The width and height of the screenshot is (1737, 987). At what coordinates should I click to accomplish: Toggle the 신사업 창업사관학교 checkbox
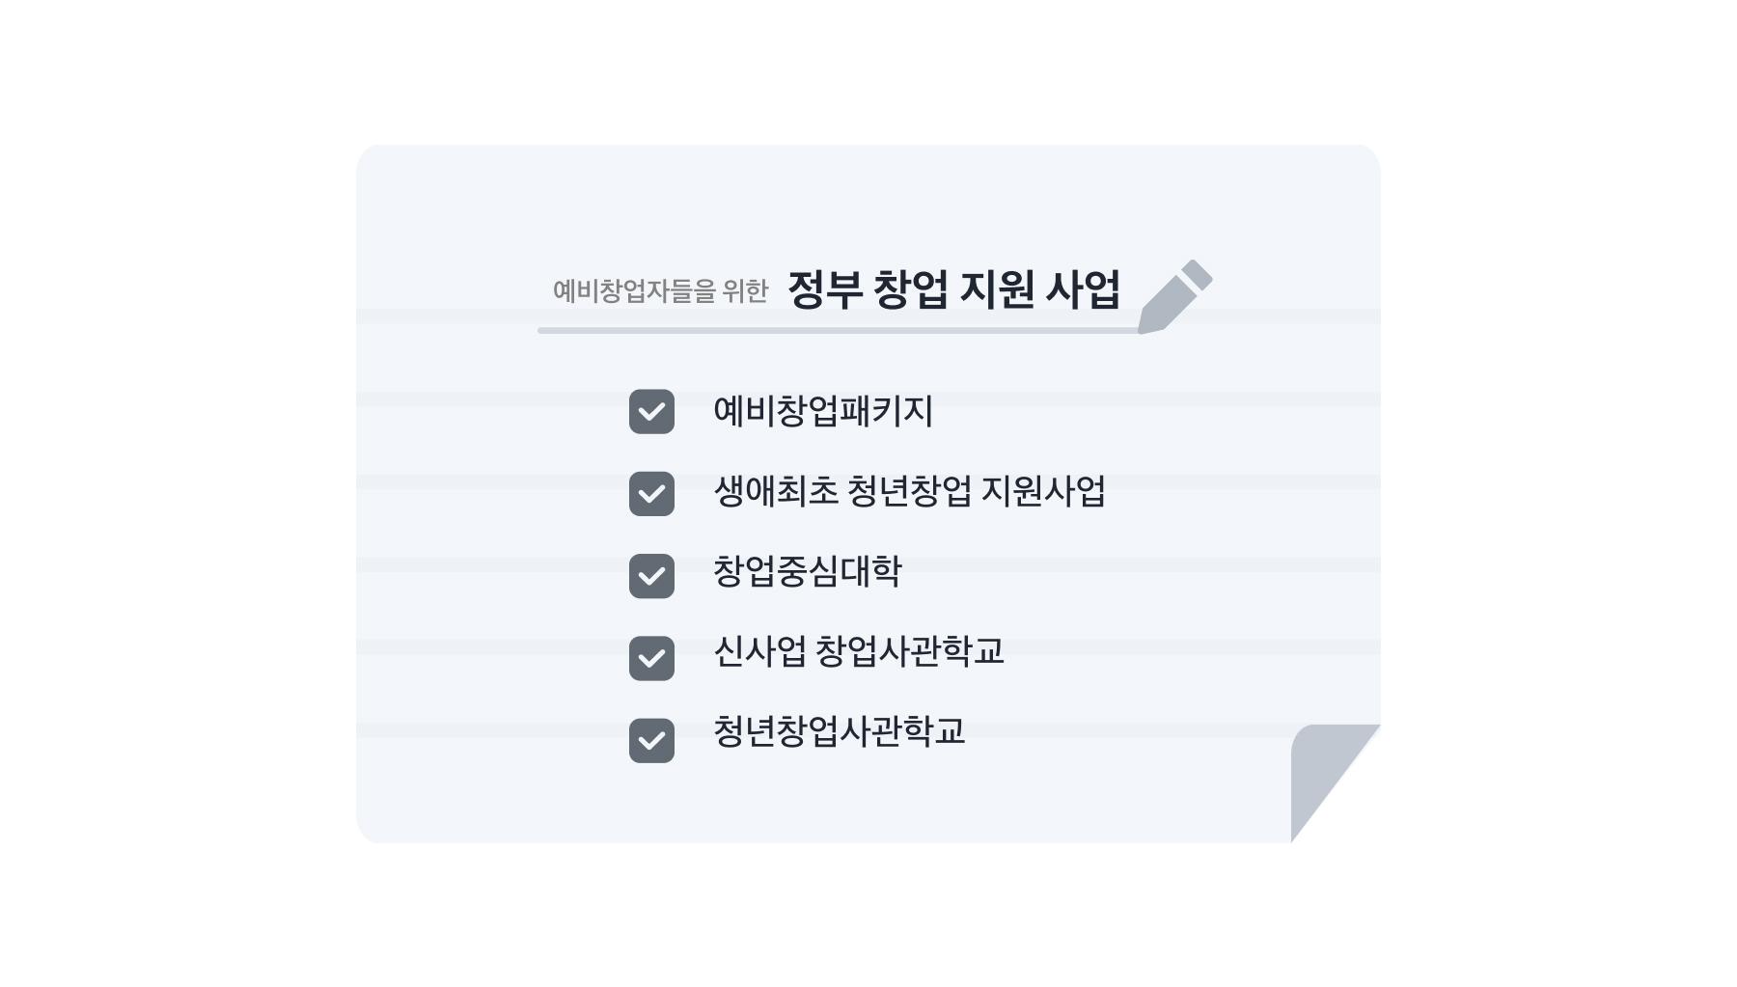coord(651,658)
